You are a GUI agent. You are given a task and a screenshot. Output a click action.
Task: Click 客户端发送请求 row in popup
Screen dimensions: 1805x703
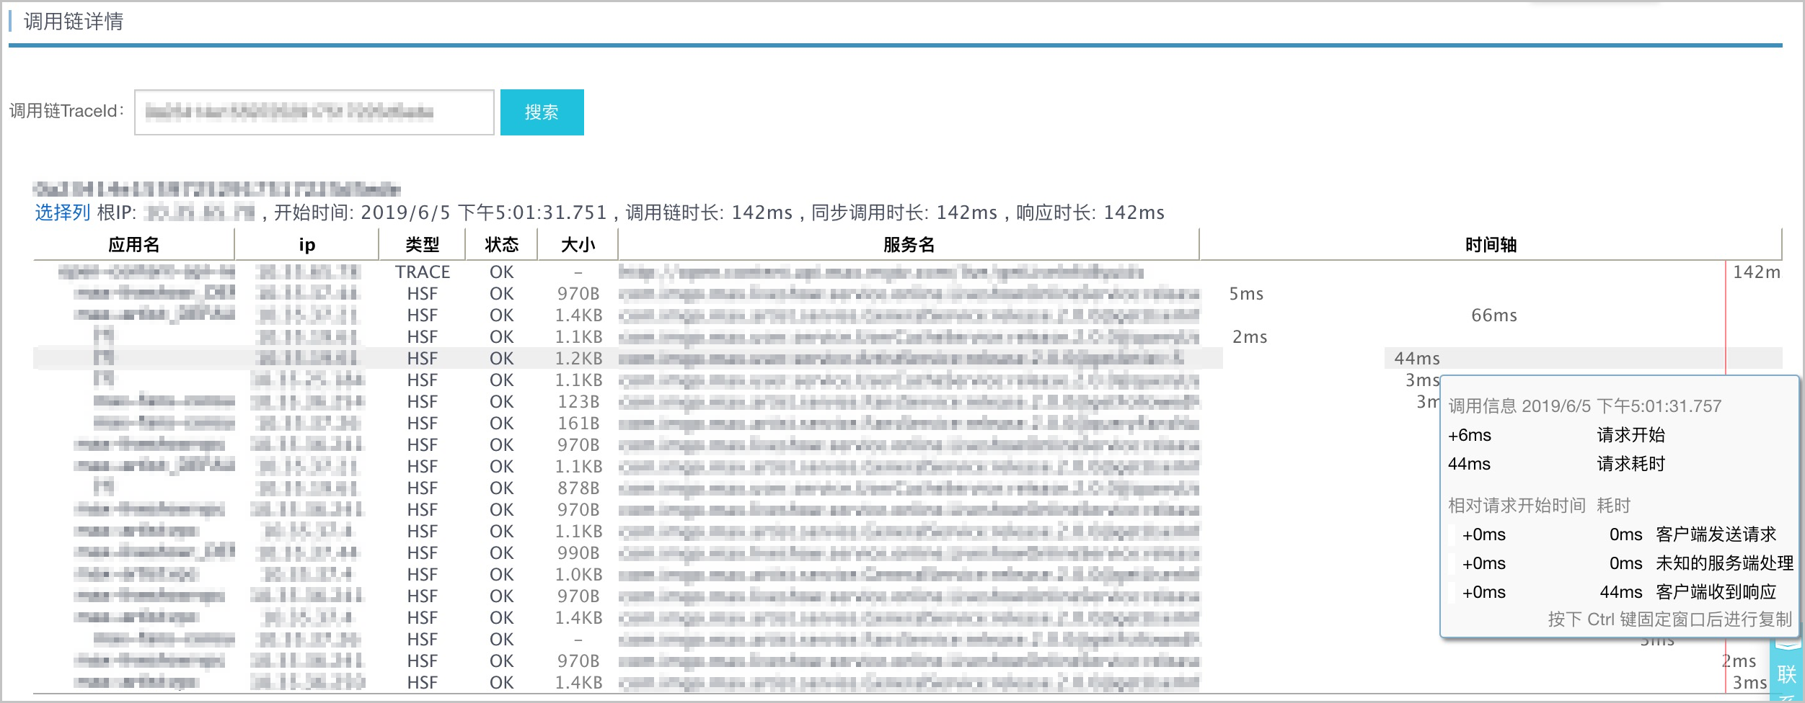[1621, 534]
